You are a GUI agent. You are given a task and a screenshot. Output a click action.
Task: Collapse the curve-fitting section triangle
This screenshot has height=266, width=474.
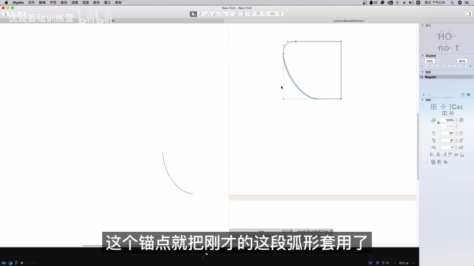tap(423, 56)
